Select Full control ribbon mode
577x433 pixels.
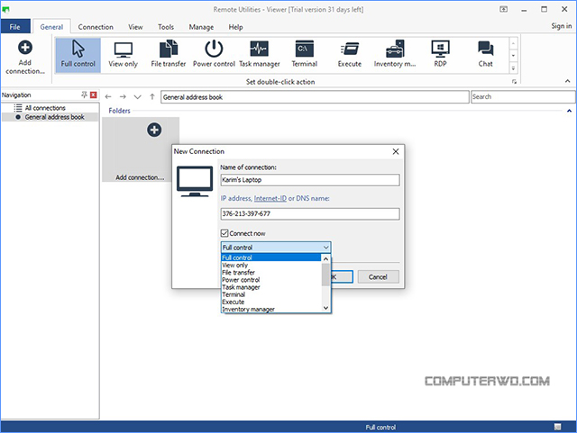point(78,55)
